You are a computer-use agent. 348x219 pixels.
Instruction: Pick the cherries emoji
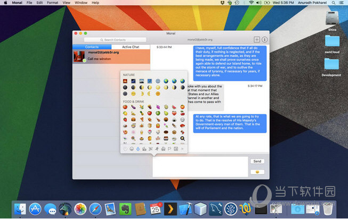(x=182, y=113)
